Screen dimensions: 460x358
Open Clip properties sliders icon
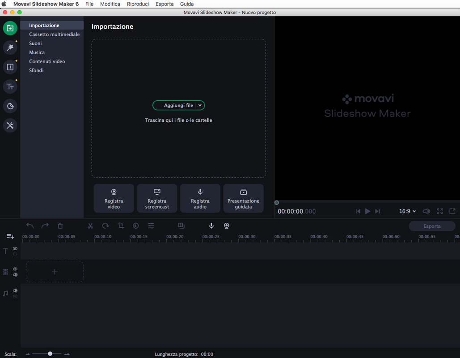151,226
